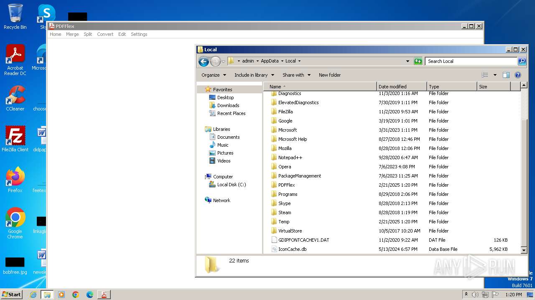Sort by Name column header
The image size is (535, 300).
pos(320,87)
